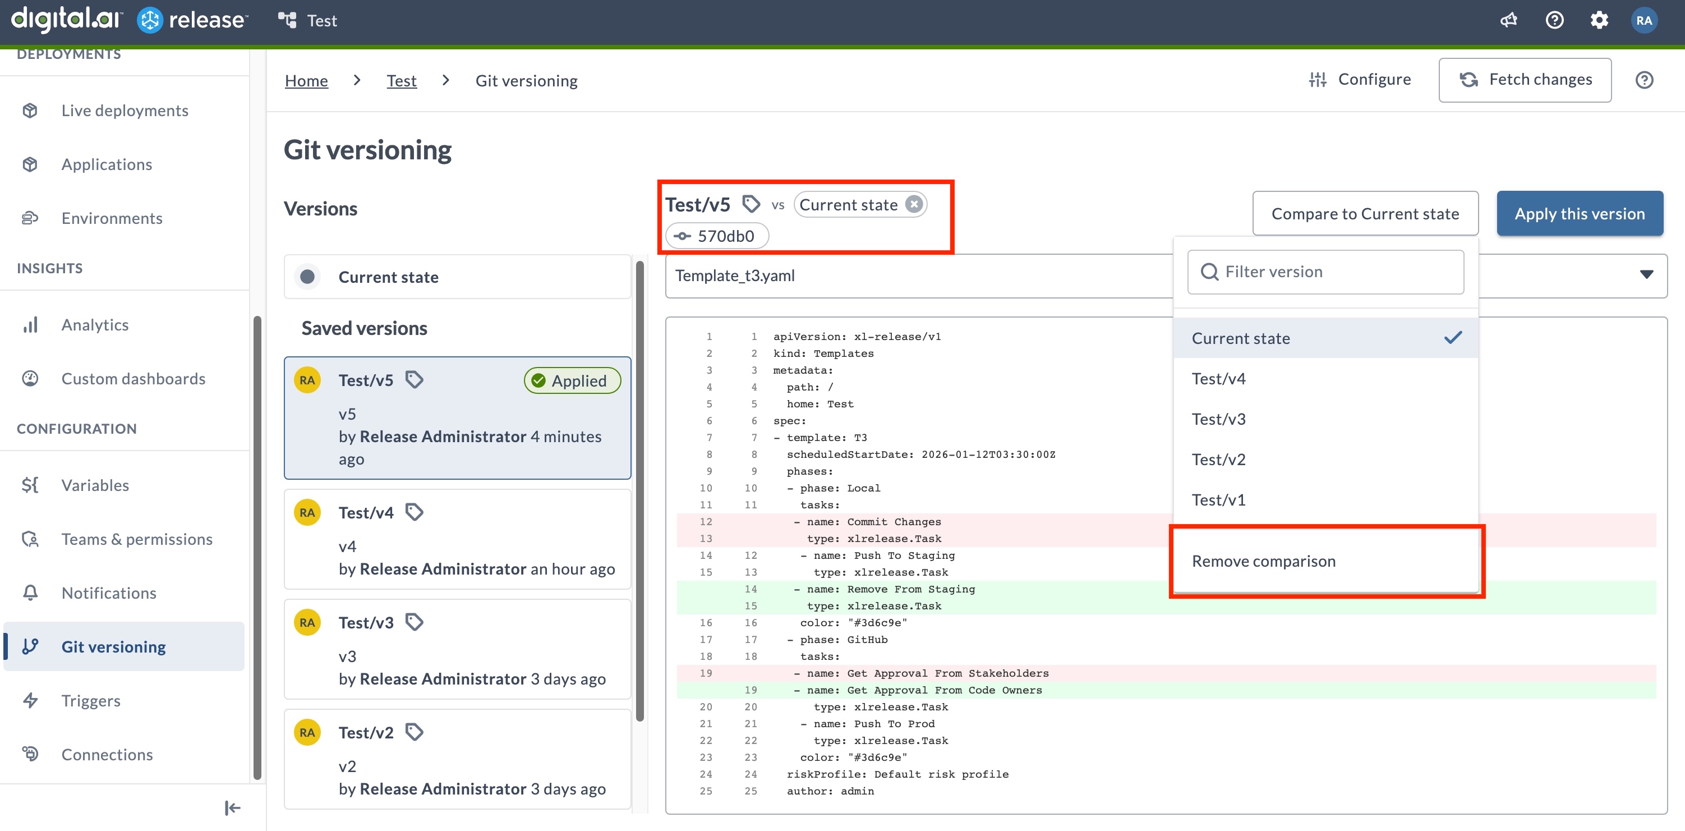Select Current state in comparison list
This screenshot has width=1685, height=831.
tap(1240, 338)
